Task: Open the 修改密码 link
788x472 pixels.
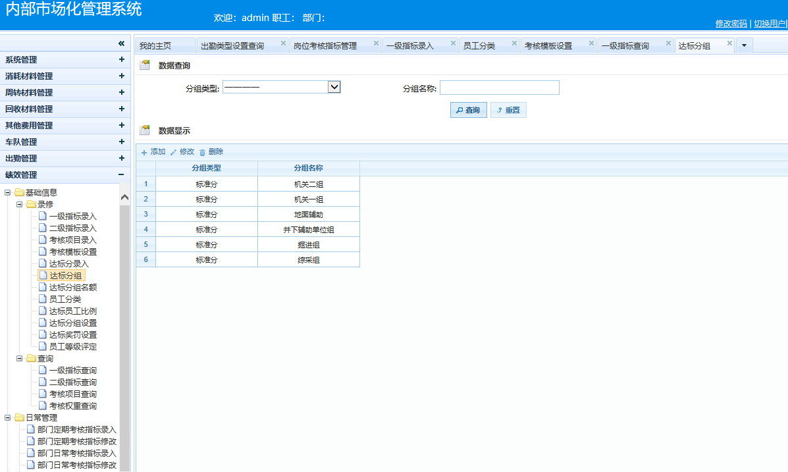Action: 731,24
